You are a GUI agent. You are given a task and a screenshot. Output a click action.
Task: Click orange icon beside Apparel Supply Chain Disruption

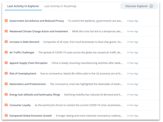(x=6, y=63)
